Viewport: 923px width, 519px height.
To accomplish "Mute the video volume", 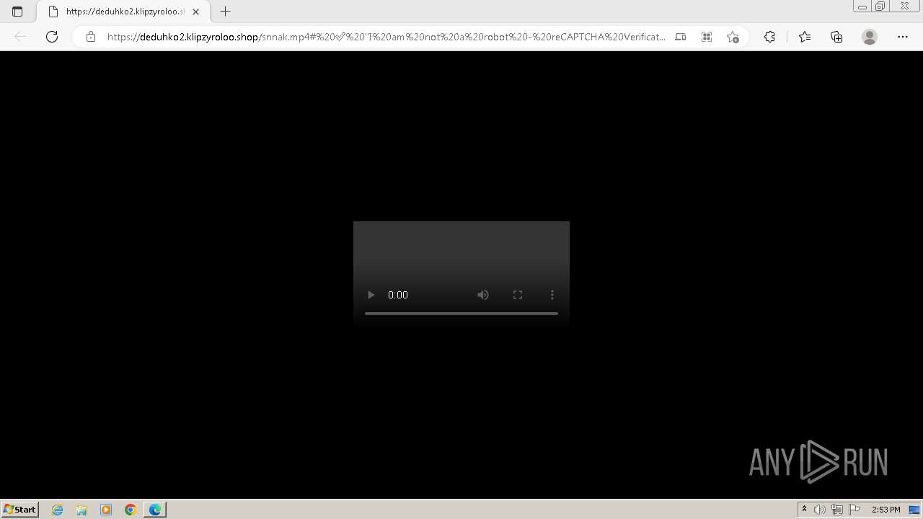I will pyautogui.click(x=483, y=295).
